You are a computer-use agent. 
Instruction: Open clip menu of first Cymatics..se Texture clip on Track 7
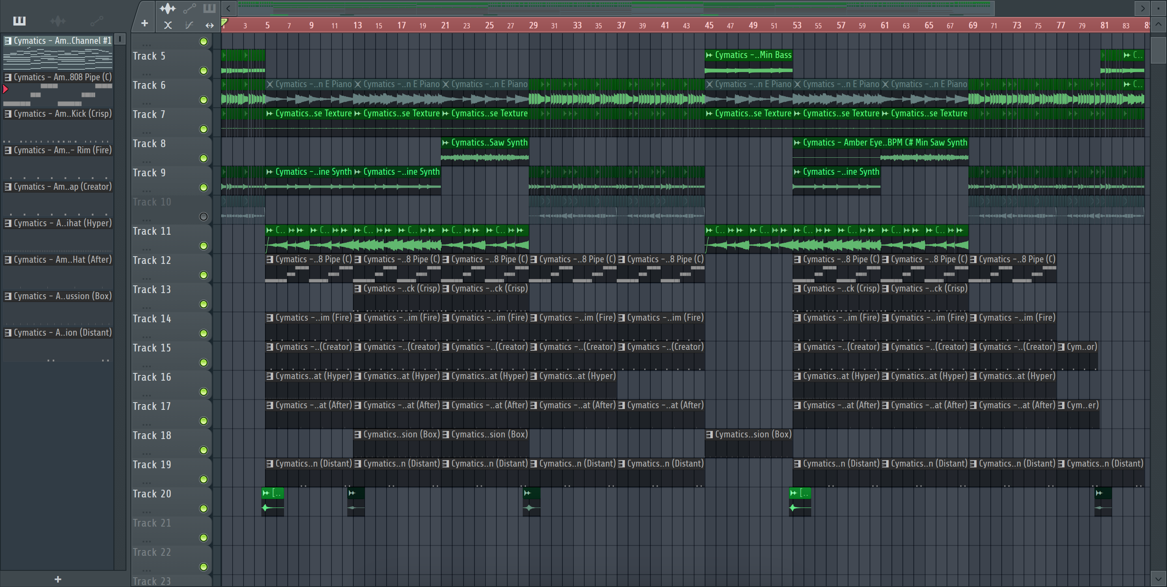[x=269, y=114]
